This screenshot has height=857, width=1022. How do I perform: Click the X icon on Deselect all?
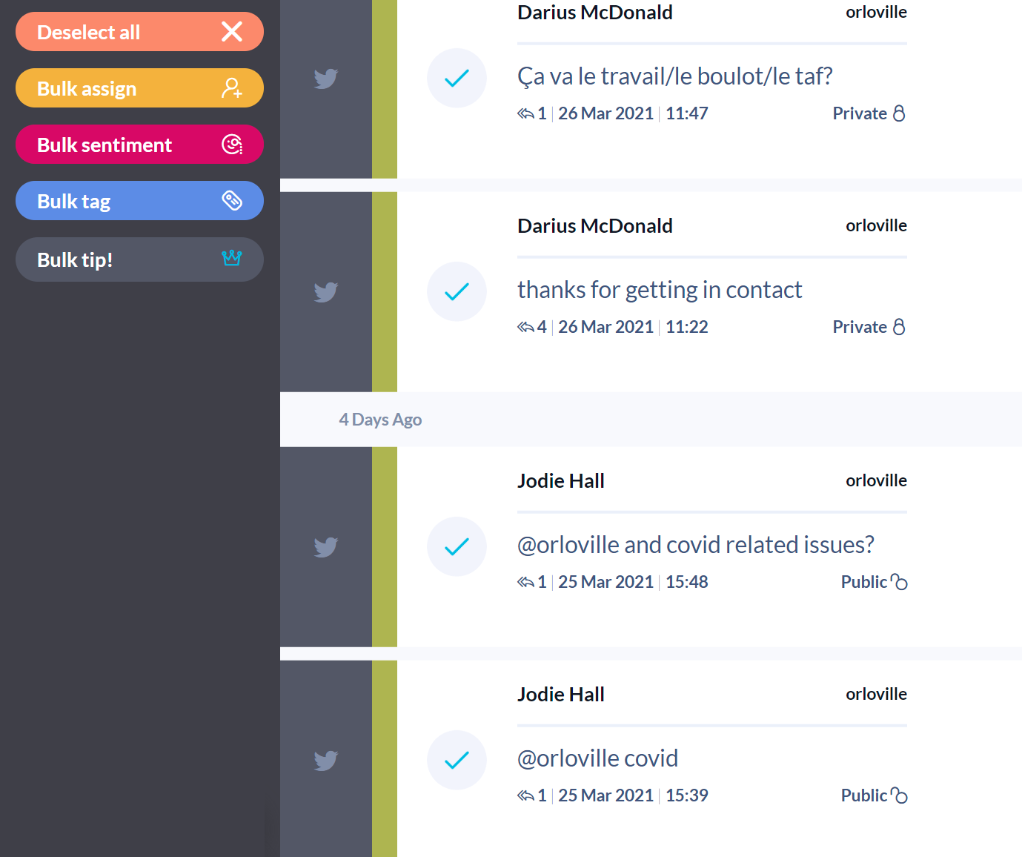(232, 31)
